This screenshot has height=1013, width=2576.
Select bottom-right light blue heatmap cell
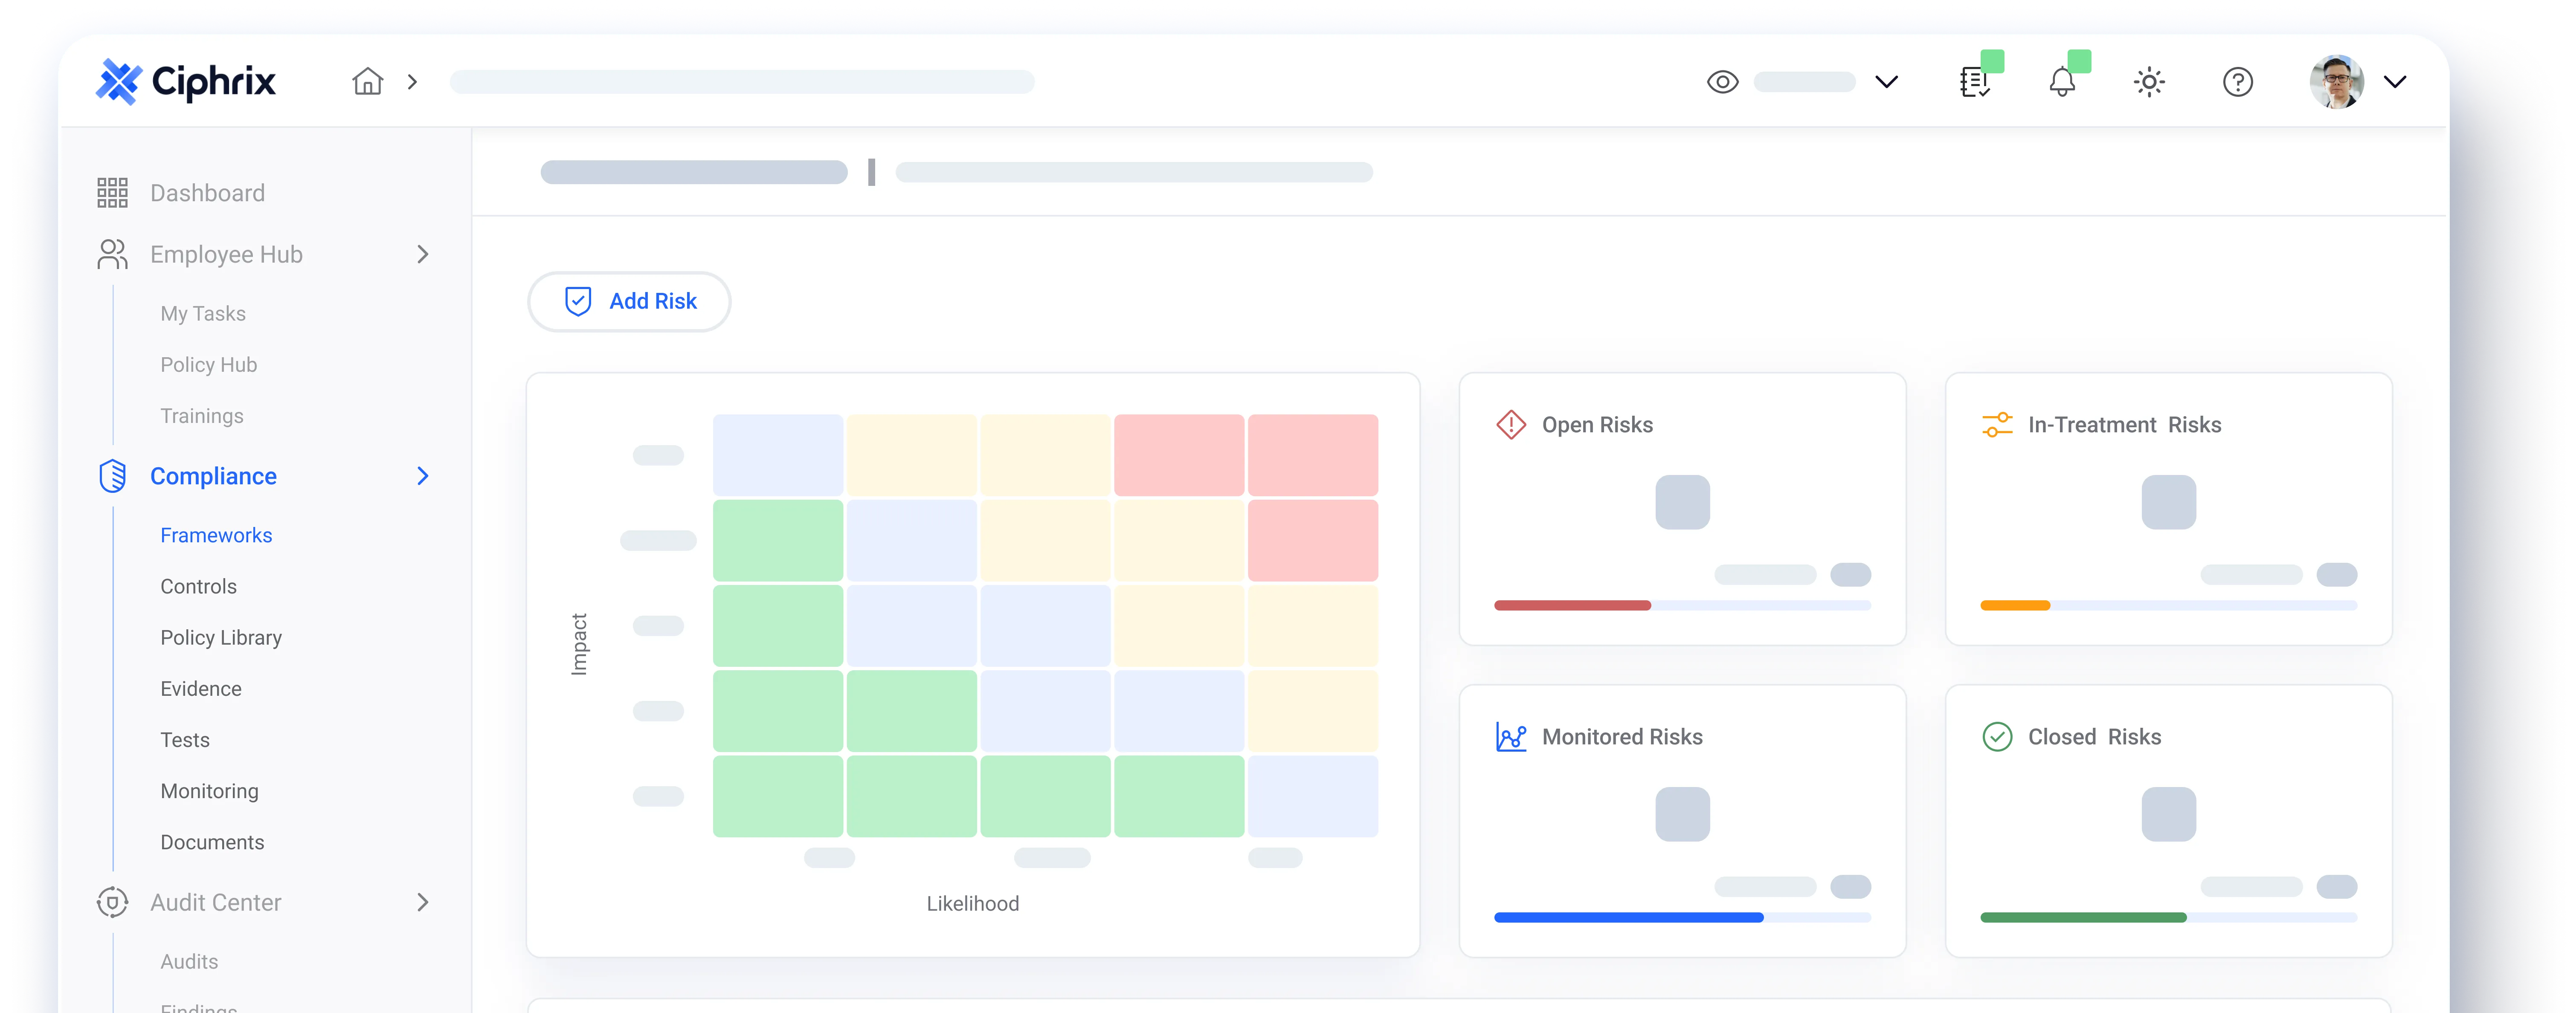pyautogui.click(x=1313, y=796)
